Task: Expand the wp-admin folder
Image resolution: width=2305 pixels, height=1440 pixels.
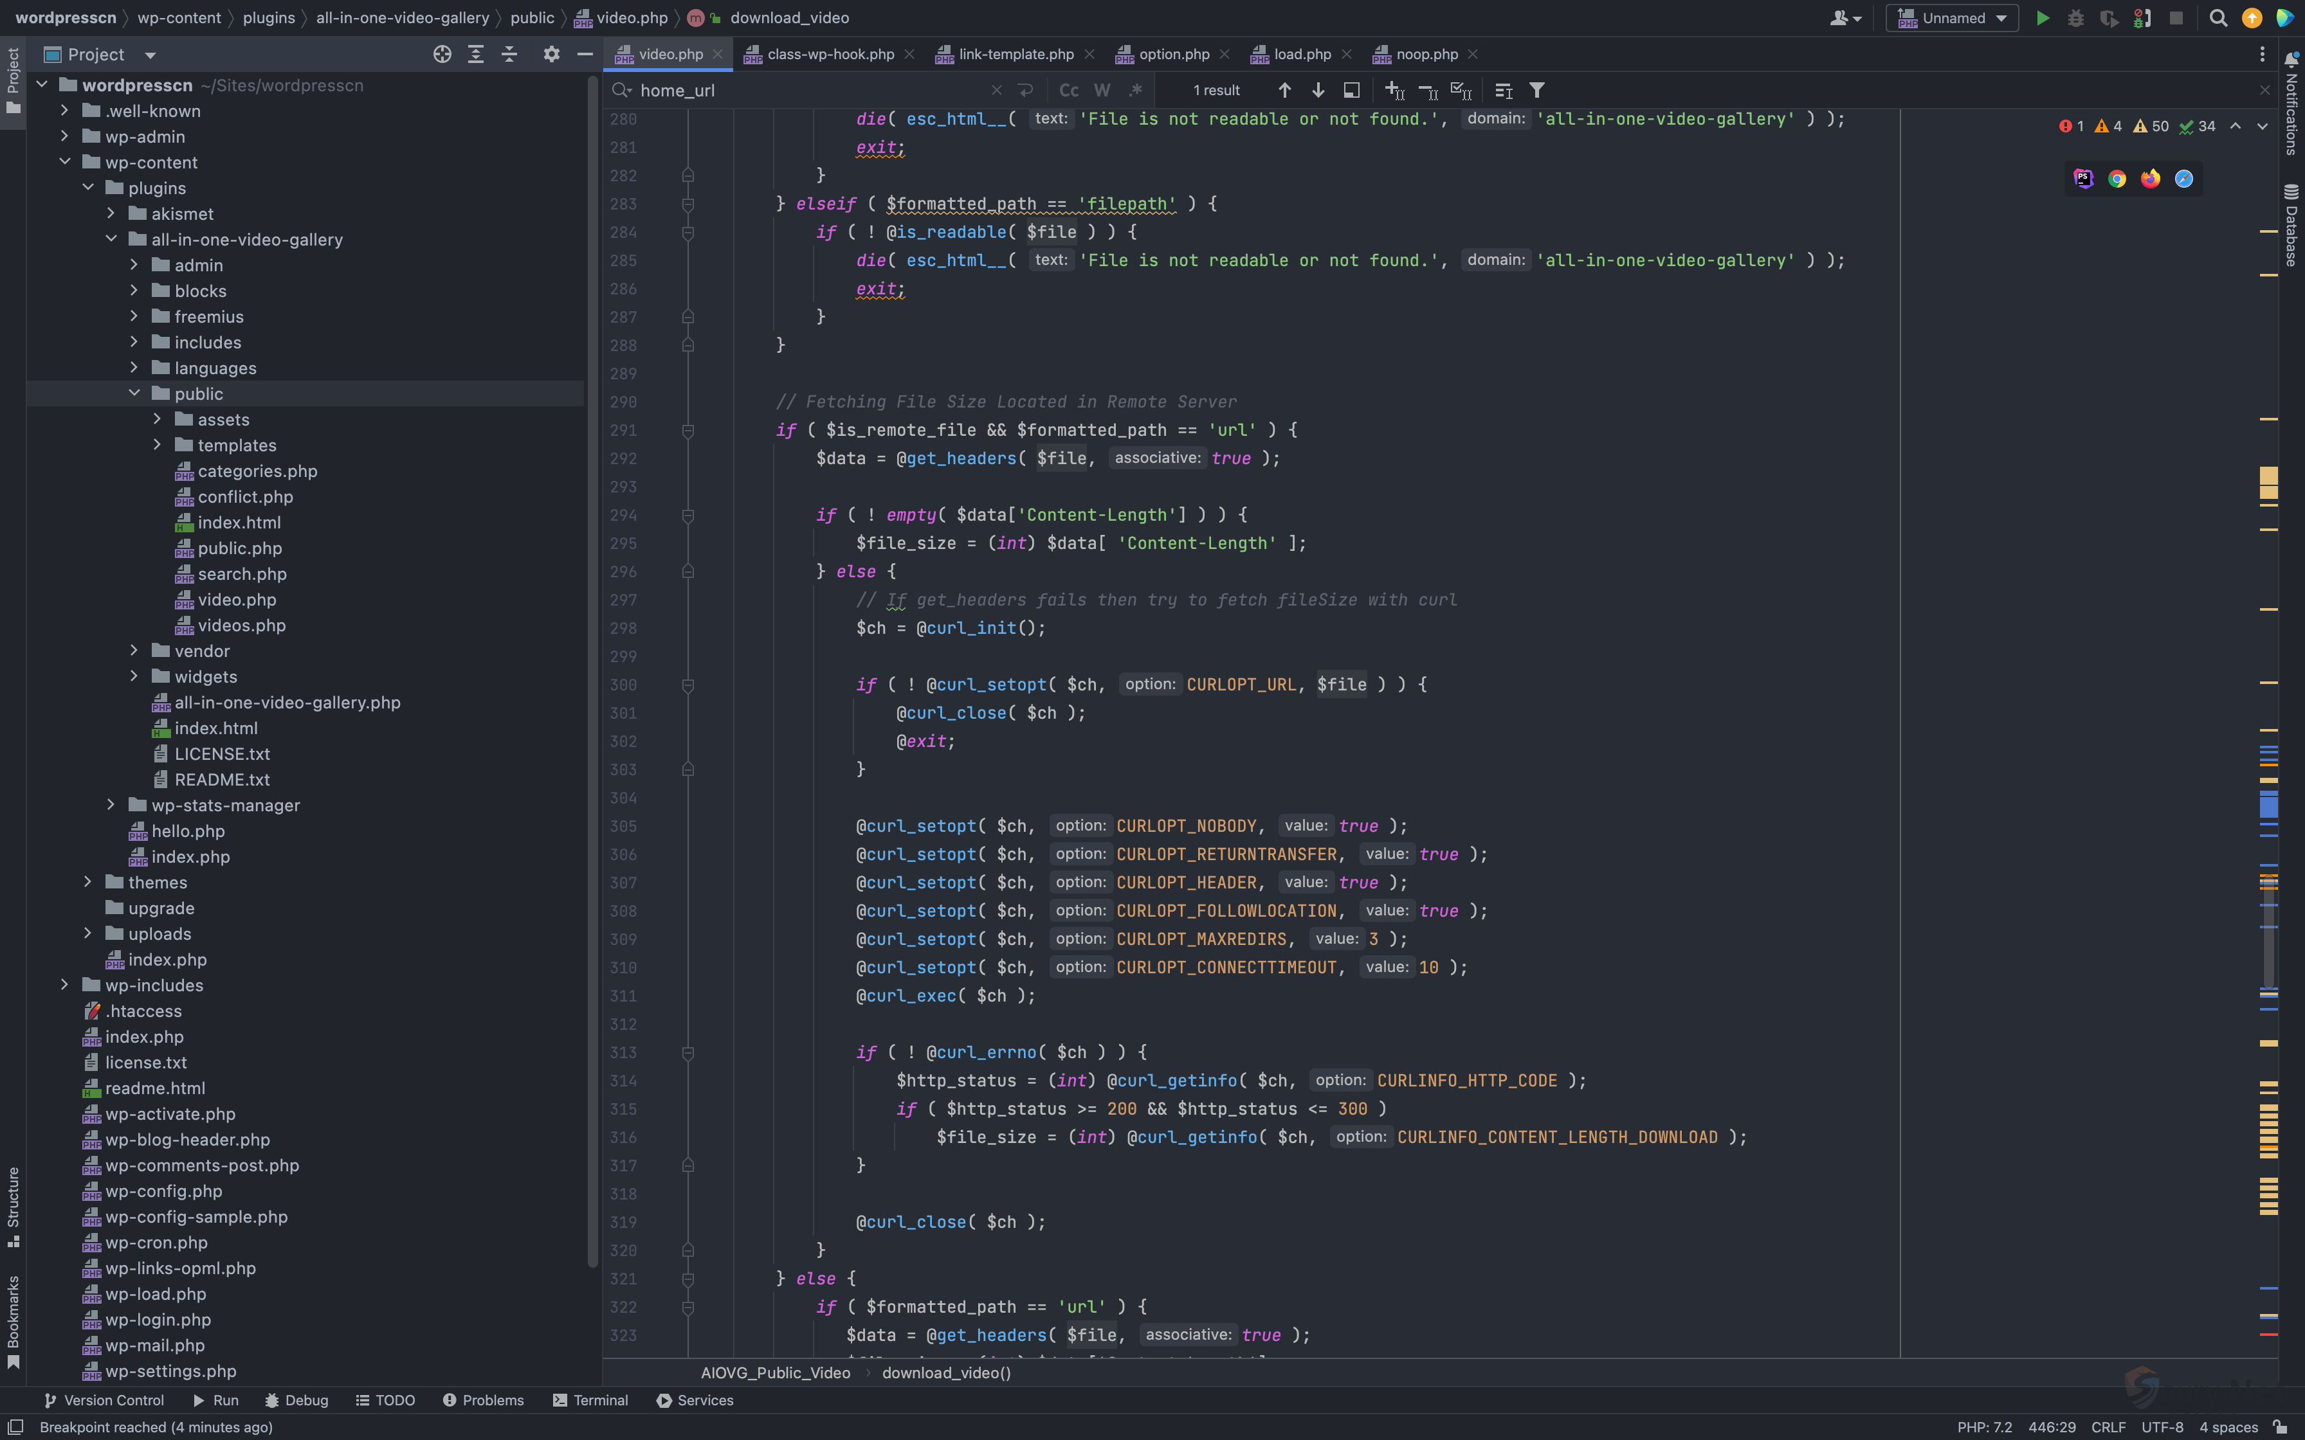Action: click(x=65, y=137)
